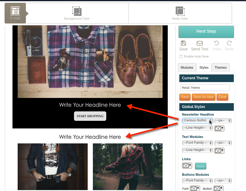Click the Retail Theme name field
Viewport: 246px width, 191px height.
205,88
